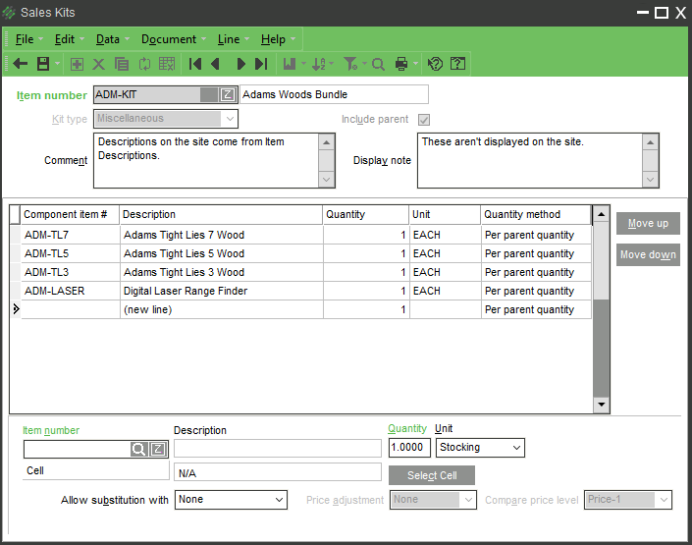Viewport: 692px width, 545px height.
Task: Click zoom icon in lower Item number field
Action: 158,449
